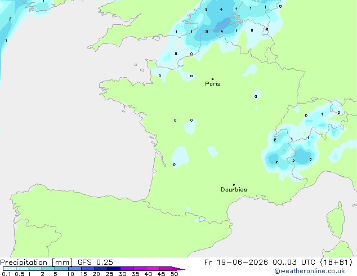Pick the 15–20 mm legend swatch

[87, 269]
